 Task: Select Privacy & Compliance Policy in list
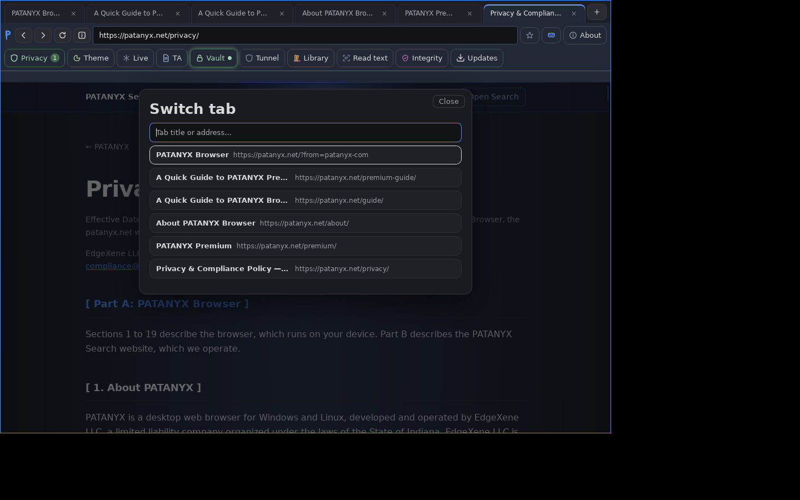(306, 269)
